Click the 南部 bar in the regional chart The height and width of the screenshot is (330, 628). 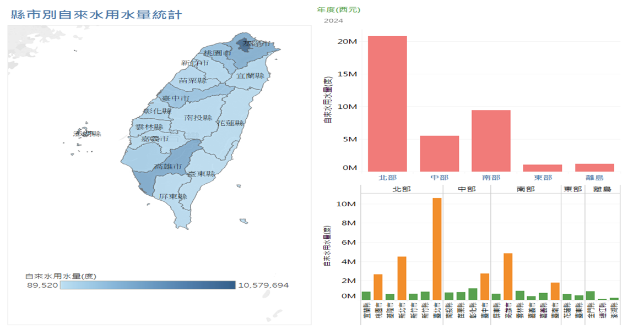click(491, 140)
